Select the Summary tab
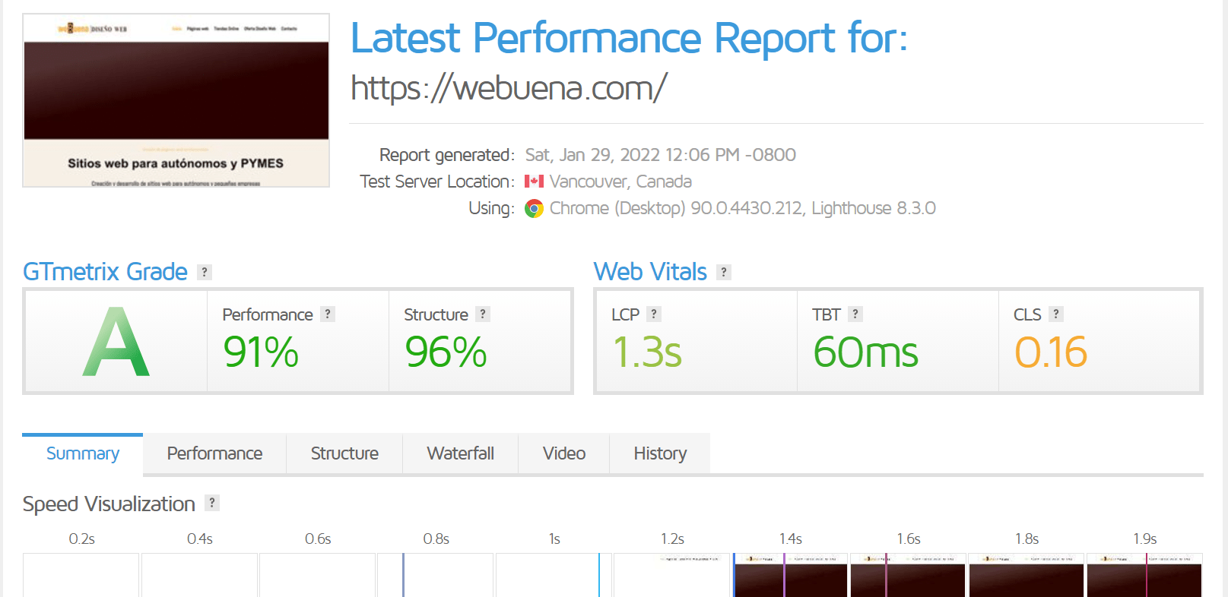1228x597 pixels. tap(83, 453)
